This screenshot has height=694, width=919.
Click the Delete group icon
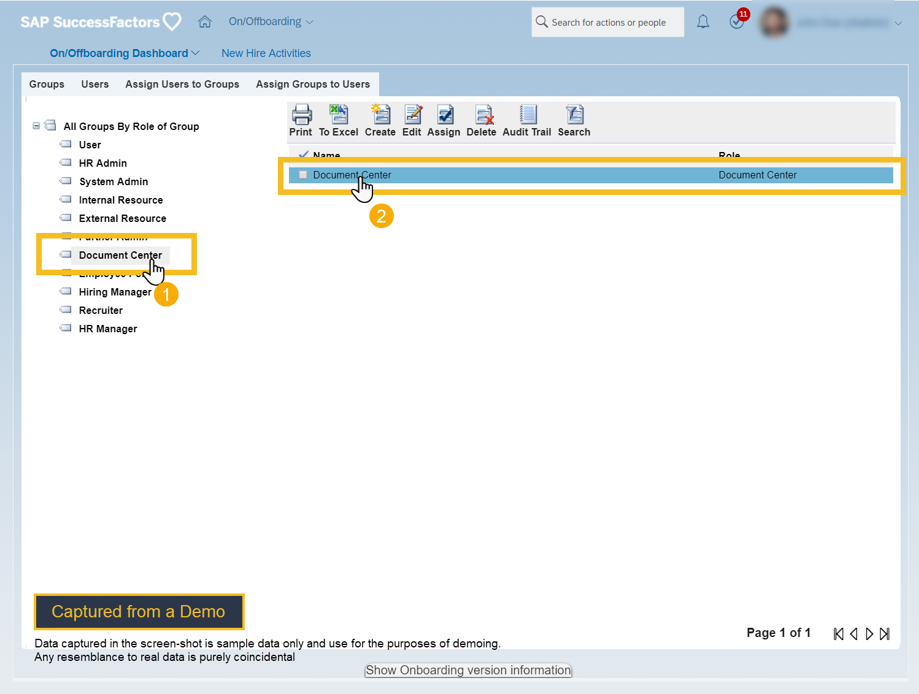(x=484, y=115)
